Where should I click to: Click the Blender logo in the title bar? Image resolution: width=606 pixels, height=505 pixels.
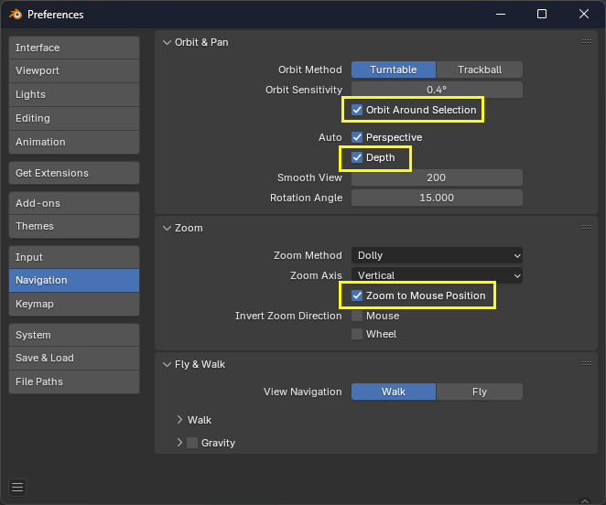[x=16, y=15]
